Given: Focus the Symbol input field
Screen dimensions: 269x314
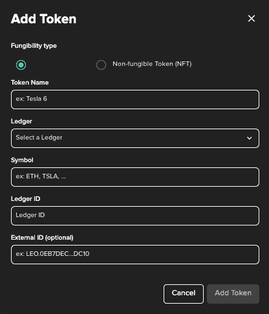Looking at the screenshot, I should [135, 177].
